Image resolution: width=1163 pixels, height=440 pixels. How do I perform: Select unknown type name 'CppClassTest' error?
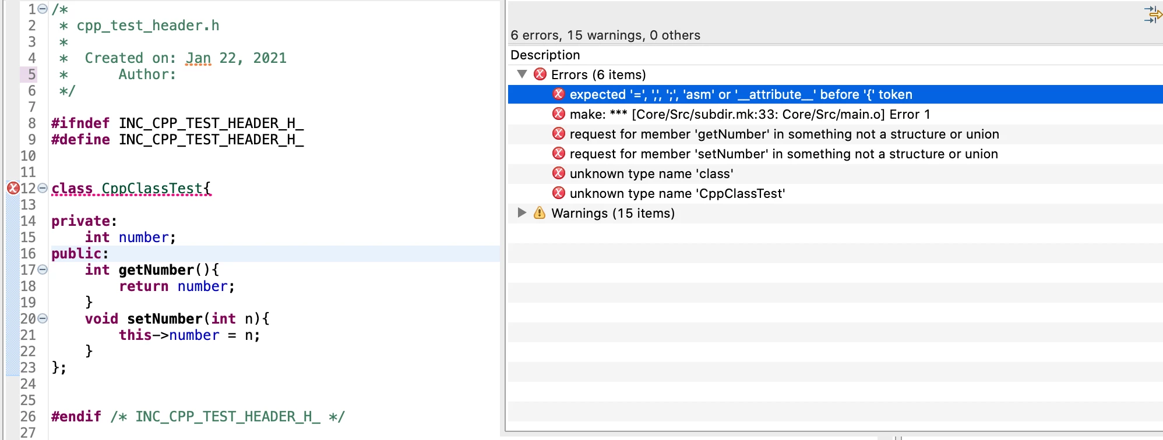pos(836,193)
